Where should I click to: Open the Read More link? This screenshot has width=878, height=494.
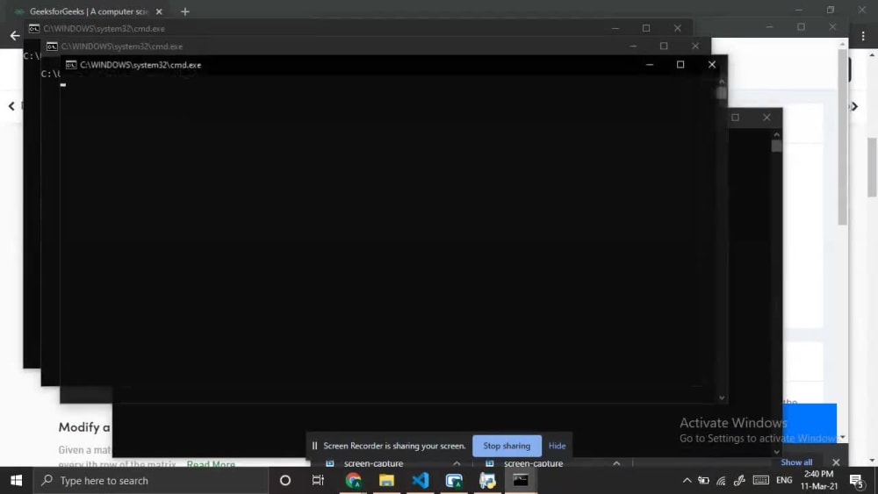[211, 464]
